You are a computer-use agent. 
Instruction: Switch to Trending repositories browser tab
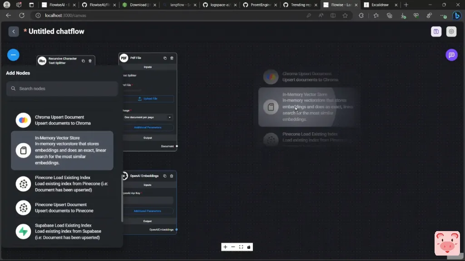[x=300, y=5]
